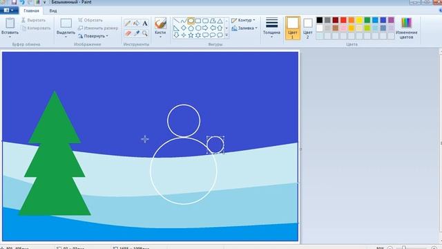
Task: Choose the black color swatch
Action: [319, 20]
